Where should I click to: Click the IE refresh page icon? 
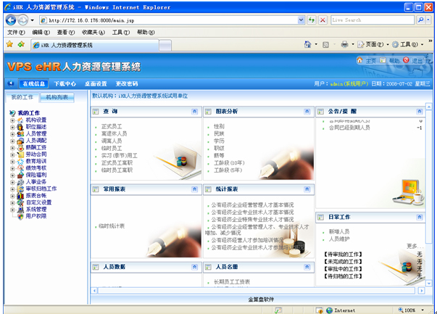312,20
